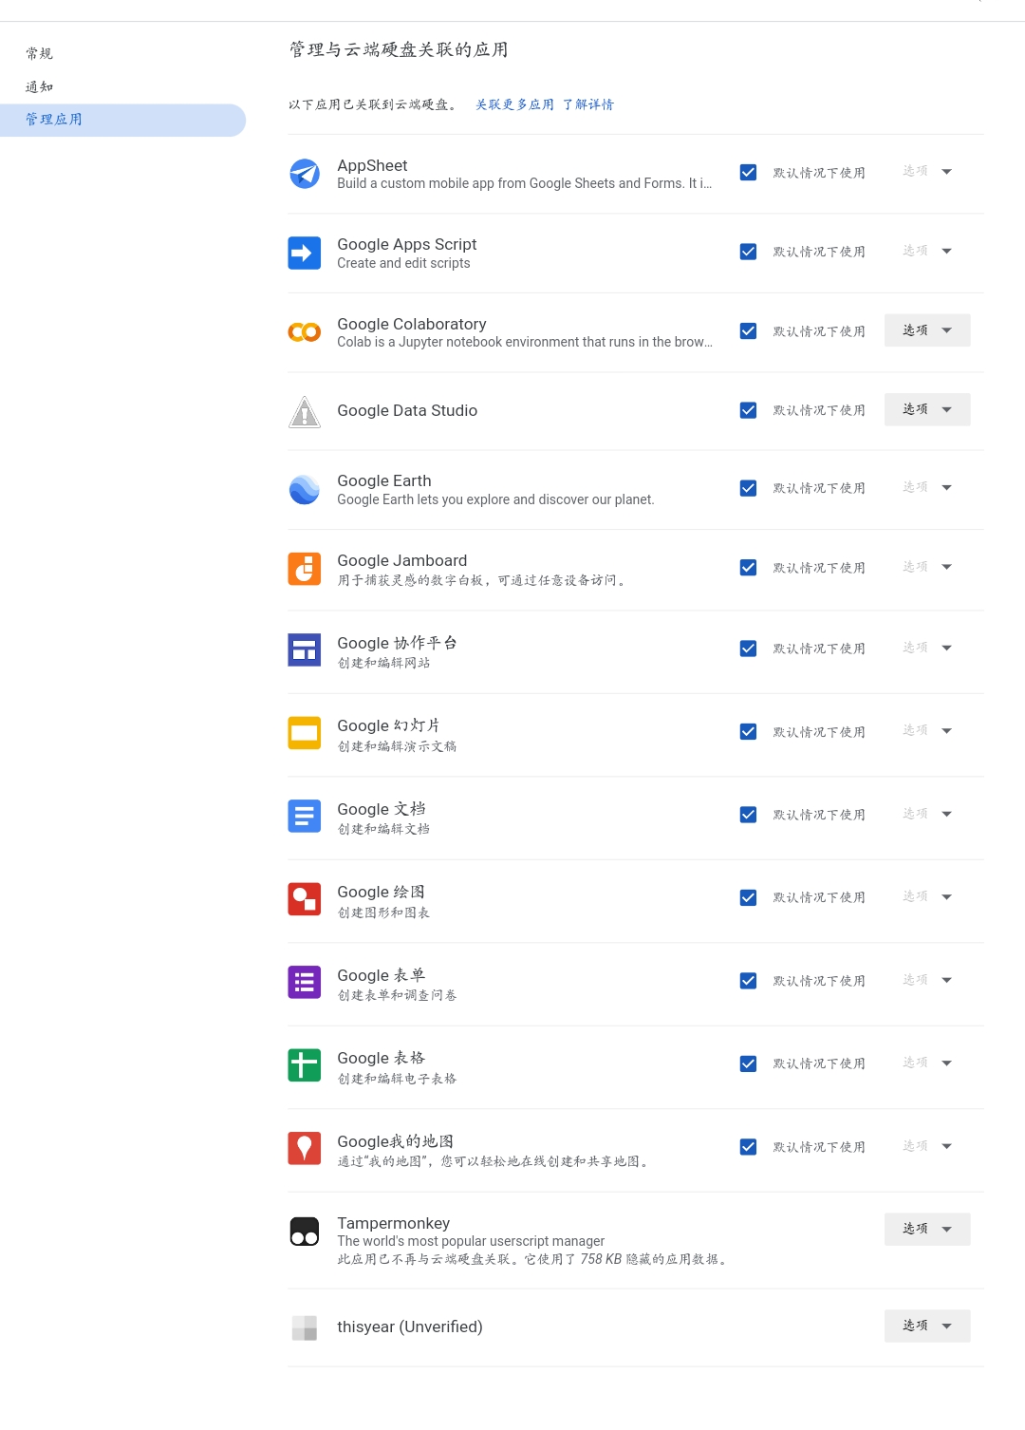This screenshot has width=1025, height=1430.
Task: Expand the 选项 menu for AppSheet
Action: (927, 172)
